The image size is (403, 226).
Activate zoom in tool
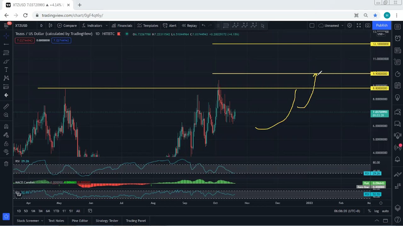pyautogui.click(x=6, y=115)
